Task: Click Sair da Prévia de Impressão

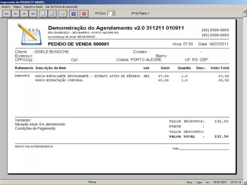Action: click(62, 7)
